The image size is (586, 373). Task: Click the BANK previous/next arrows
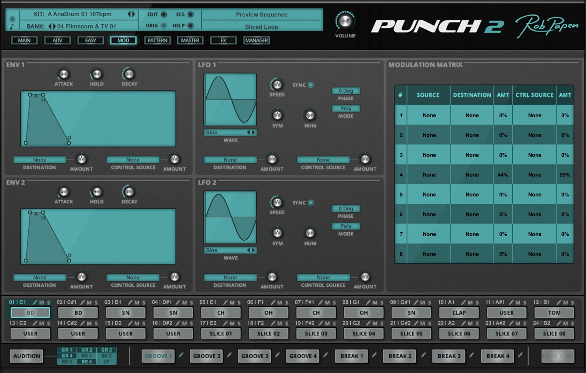(52, 26)
